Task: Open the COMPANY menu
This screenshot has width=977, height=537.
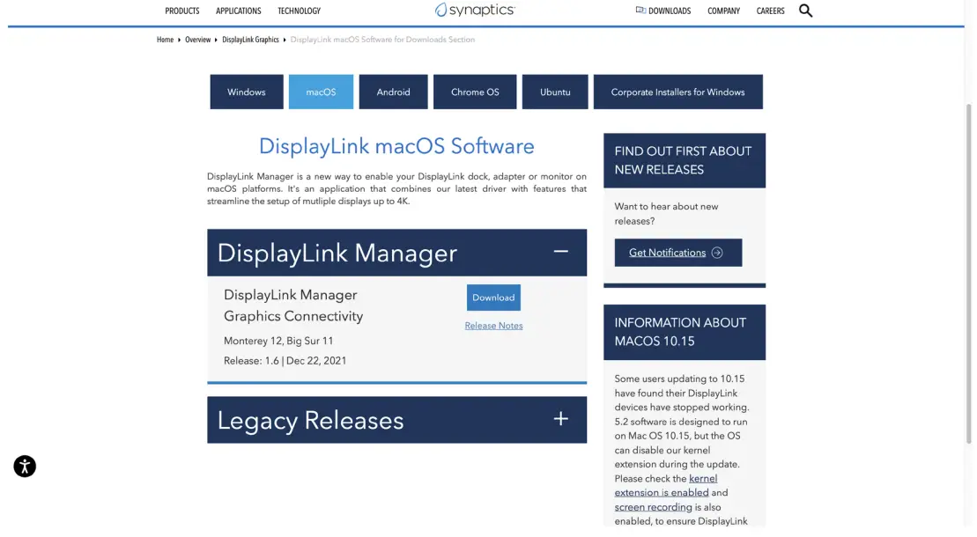Action: pyautogui.click(x=723, y=10)
